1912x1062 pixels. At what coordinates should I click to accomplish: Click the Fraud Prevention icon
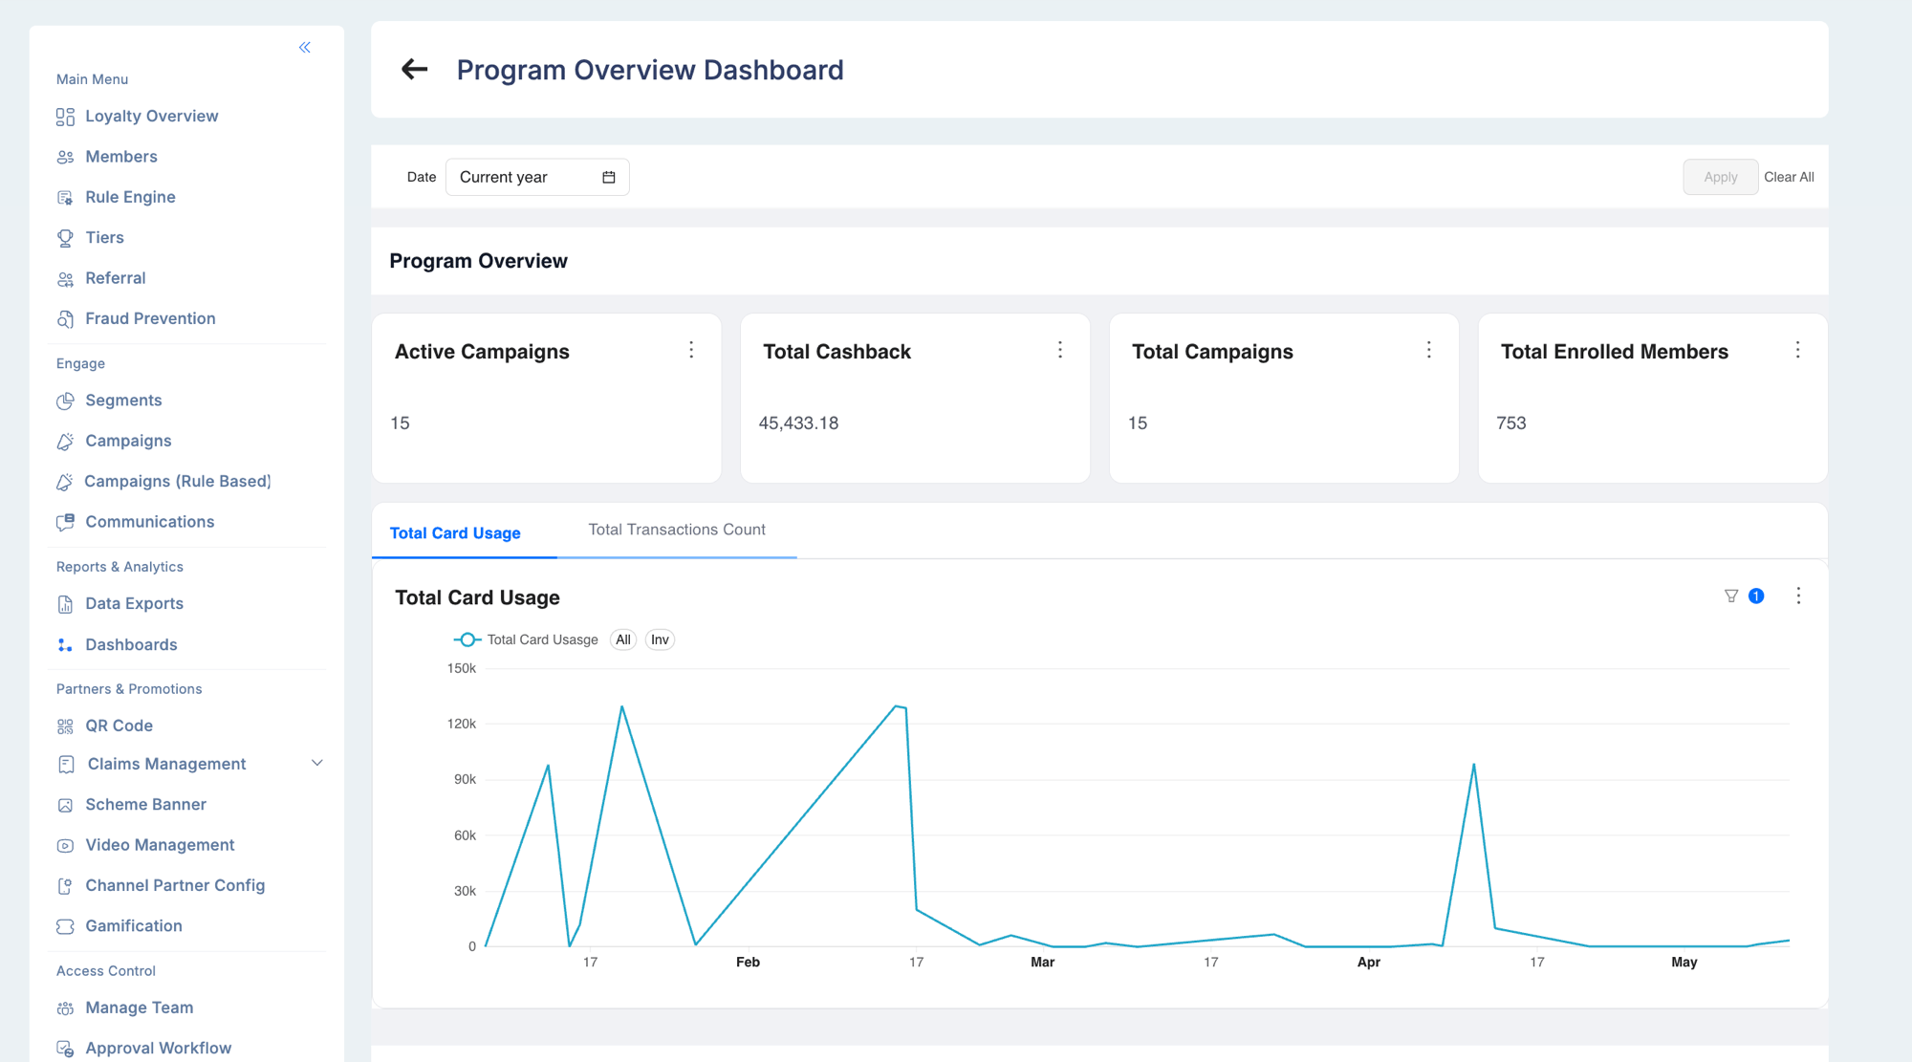[65, 319]
